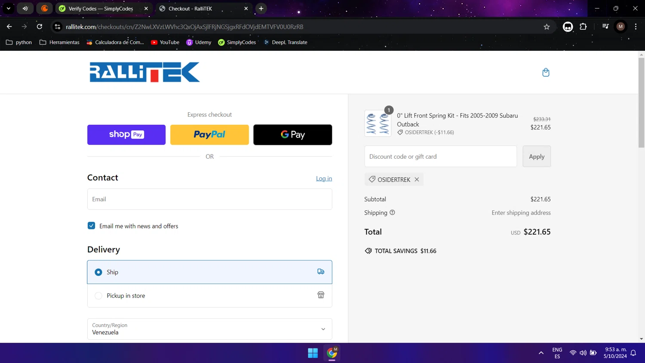Click the extension icon with two eyes
The width and height of the screenshot is (645, 363).
click(x=568, y=27)
